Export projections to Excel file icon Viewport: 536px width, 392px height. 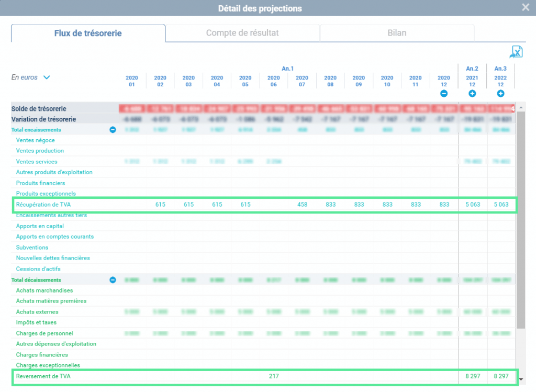pyautogui.click(x=517, y=52)
